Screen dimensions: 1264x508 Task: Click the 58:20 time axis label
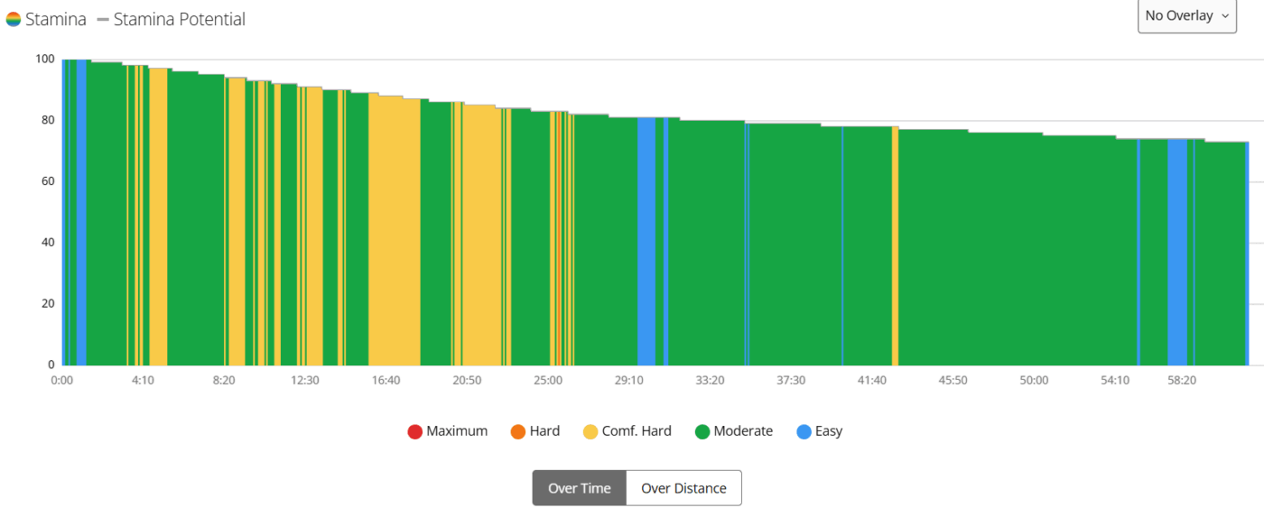pyautogui.click(x=1182, y=380)
